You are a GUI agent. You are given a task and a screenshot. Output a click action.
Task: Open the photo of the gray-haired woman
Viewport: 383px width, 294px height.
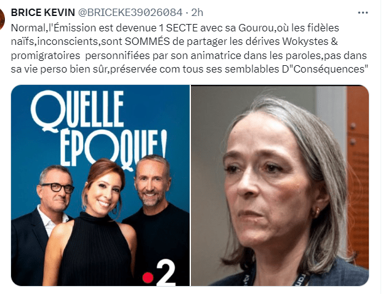280,185
